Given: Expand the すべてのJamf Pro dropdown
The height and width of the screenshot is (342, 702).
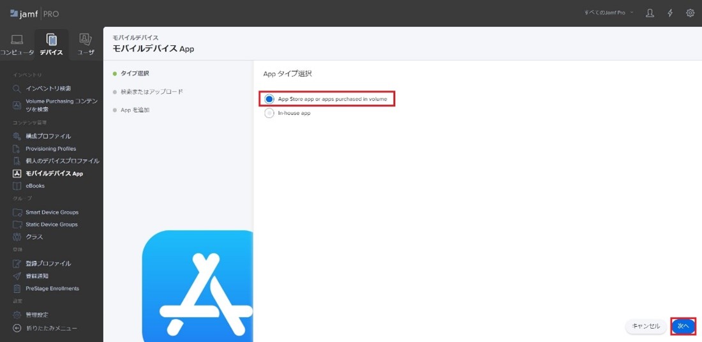Looking at the screenshot, I should (x=608, y=13).
